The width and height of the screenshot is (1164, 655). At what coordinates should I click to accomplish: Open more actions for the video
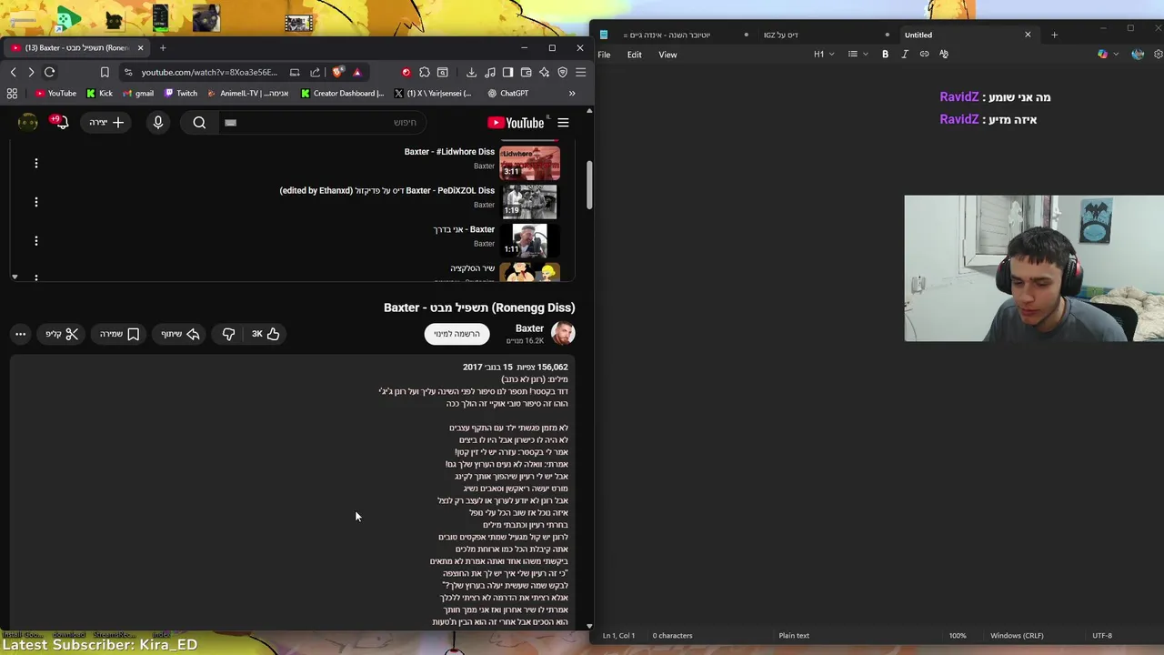click(x=20, y=334)
